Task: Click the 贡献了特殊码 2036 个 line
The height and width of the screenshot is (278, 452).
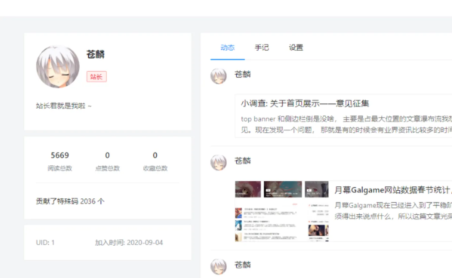Action: coord(70,201)
